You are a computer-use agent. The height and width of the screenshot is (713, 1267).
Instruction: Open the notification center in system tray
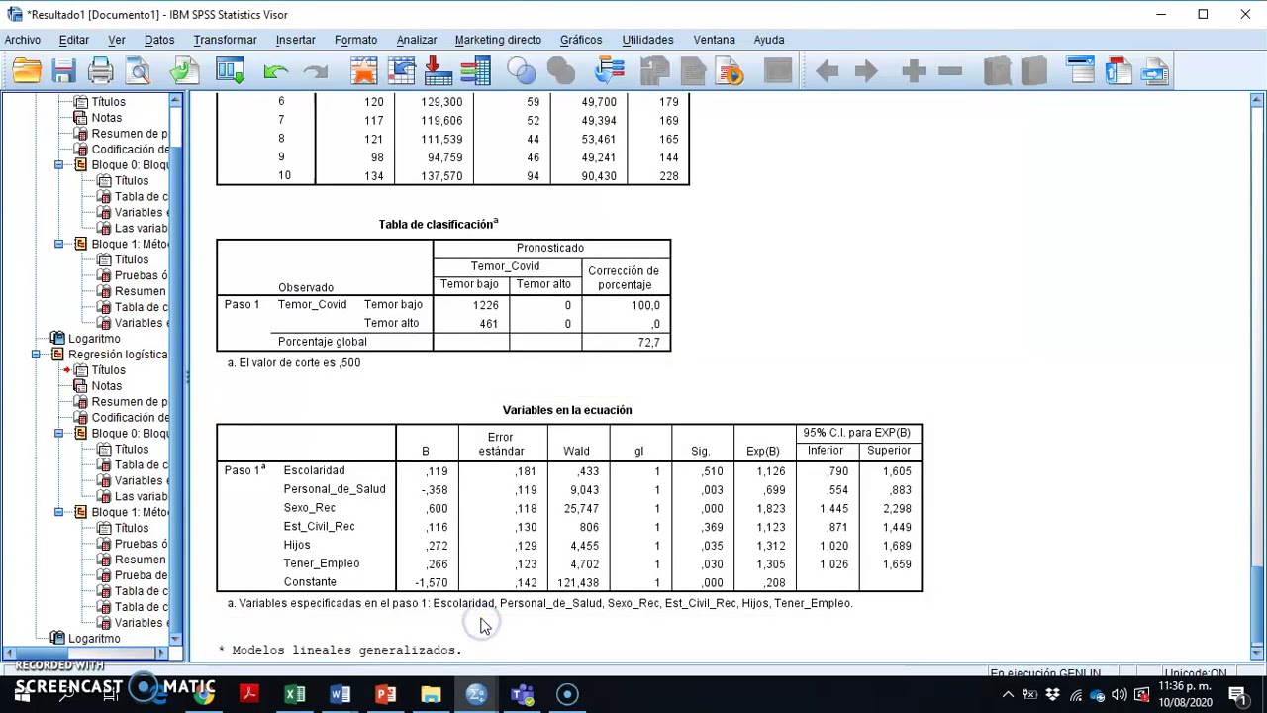coord(1236,694)
